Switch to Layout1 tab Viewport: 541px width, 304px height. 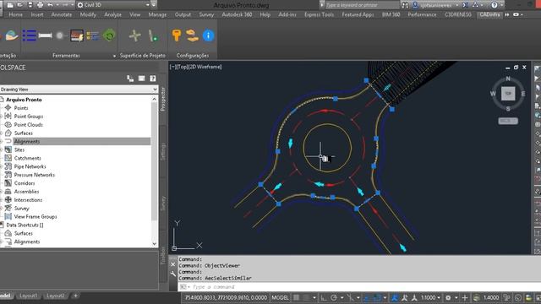(x=28, y=296)
